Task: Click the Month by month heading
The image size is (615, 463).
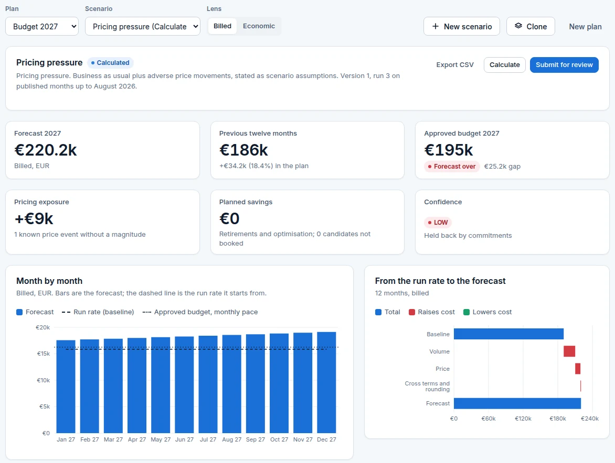Action: [49, 281]
